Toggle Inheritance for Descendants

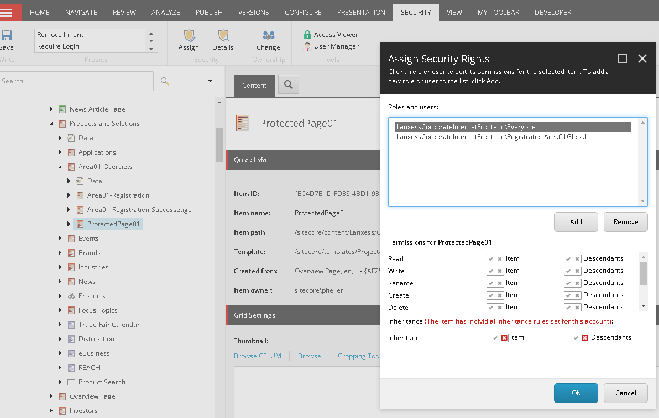point(580,338)
